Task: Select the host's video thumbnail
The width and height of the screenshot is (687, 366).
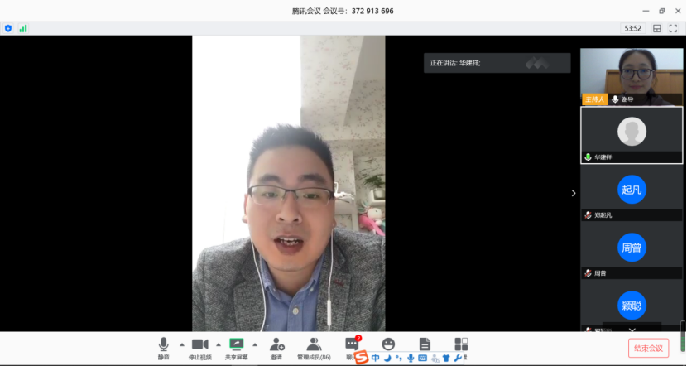Action: click(x=632, y=76)
